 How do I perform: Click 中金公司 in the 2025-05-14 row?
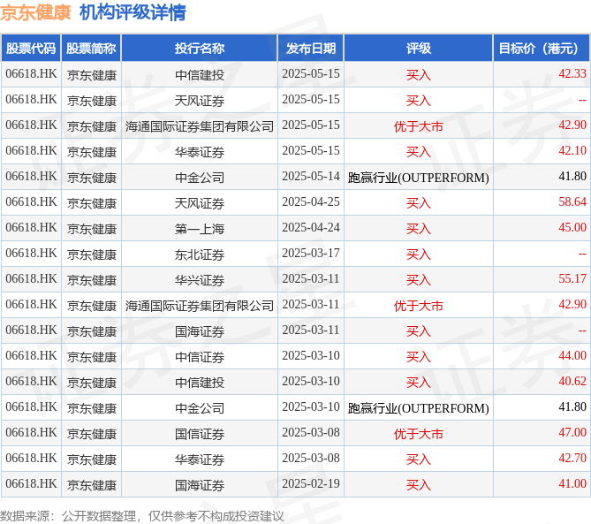coord(200,178)
